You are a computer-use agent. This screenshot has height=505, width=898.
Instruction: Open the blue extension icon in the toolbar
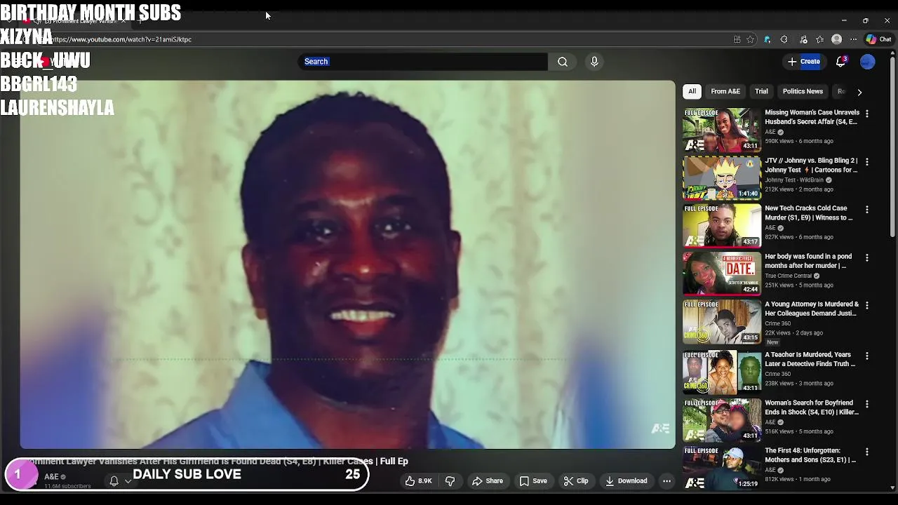click(x=767, y=39)
